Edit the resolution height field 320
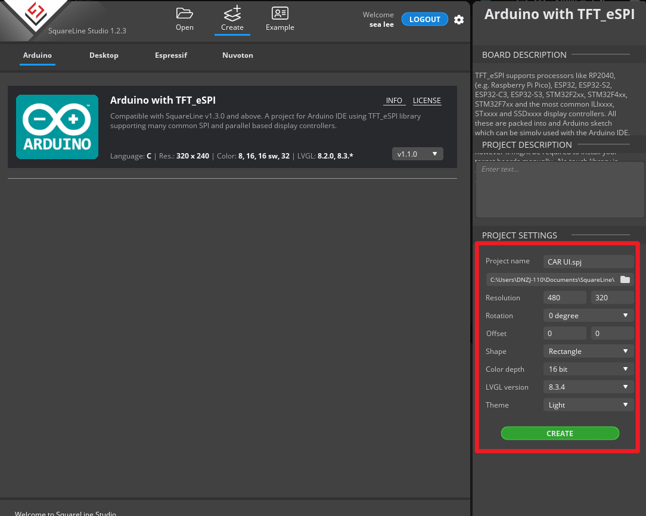Viewport: 646px width, 516px height. point(612,297)
